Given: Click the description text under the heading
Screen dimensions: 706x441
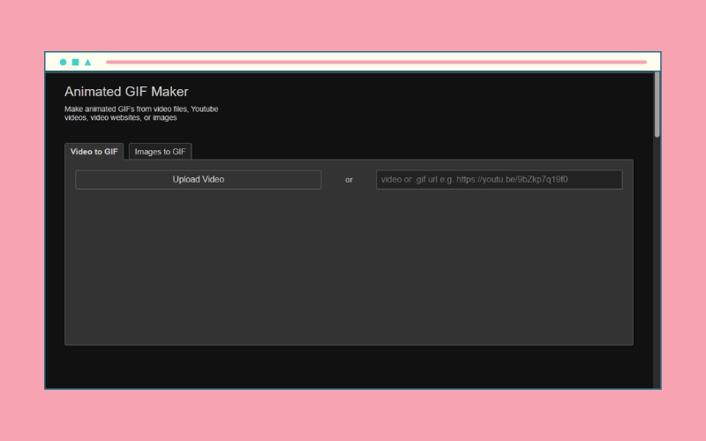Looking at the screenshot, I should (141, 113).
